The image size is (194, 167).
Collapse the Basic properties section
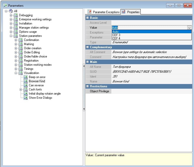coord(87,18)
